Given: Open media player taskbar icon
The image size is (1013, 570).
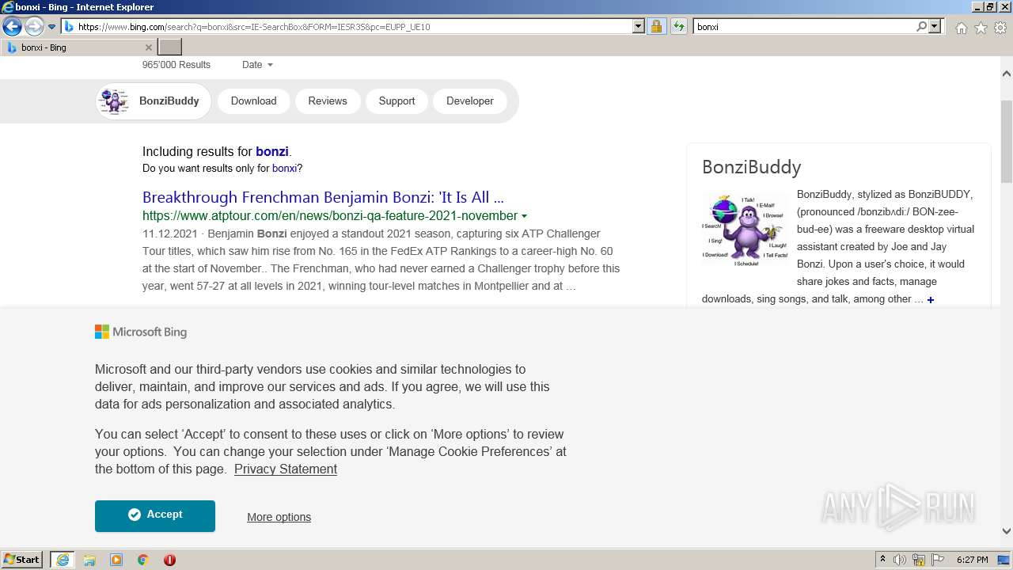Looking at the screenshot, I should 116,560.
